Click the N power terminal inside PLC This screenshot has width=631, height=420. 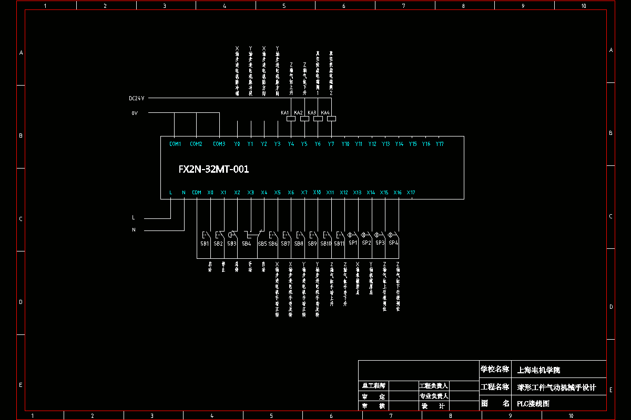click(x=184, y=193)
